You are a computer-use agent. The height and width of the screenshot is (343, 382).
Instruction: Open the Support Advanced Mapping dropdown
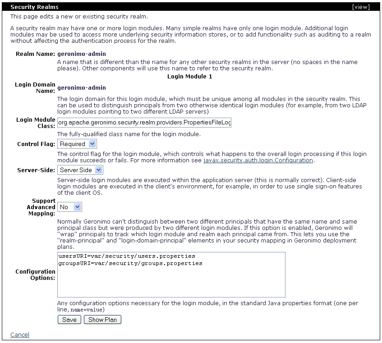[x=69, y=207]
